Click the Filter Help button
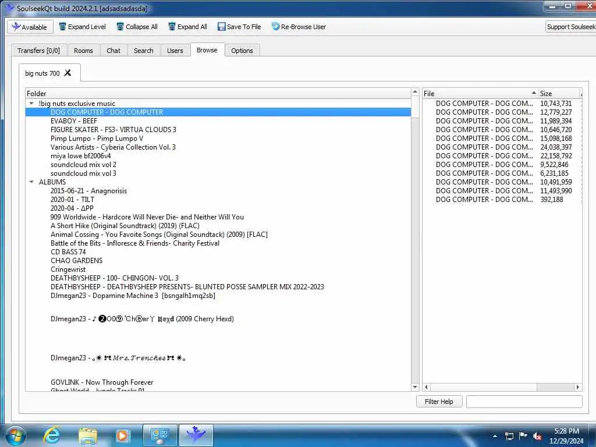This screenshot has width=596, height=447. click(439, 402)
